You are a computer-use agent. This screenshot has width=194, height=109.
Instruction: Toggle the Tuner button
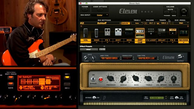pos(85,9)
